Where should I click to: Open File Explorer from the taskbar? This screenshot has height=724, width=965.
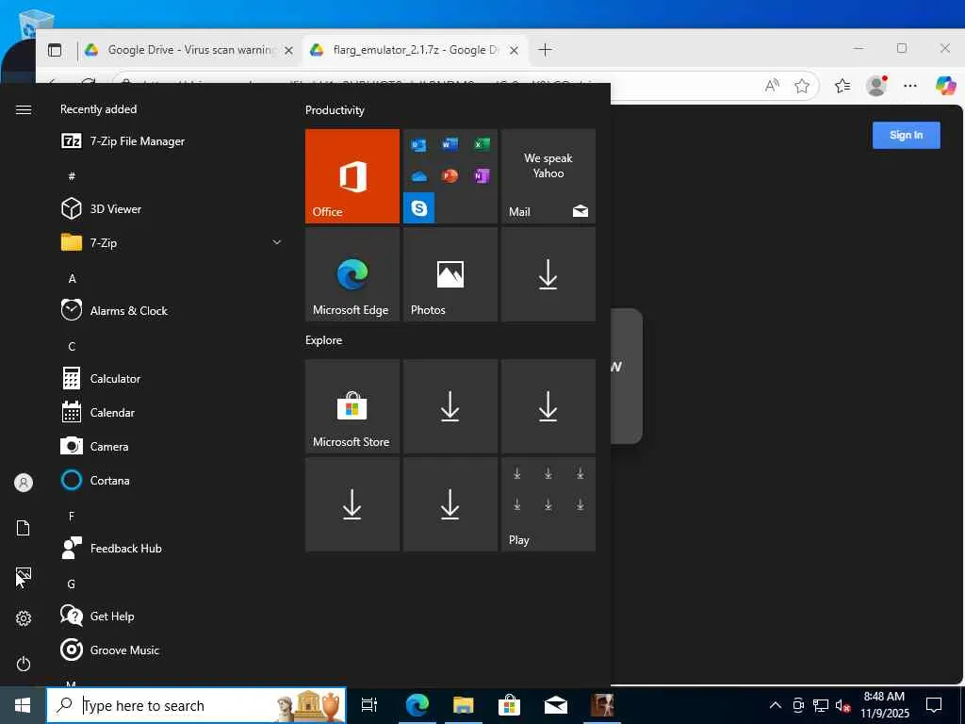click(463, 705)
